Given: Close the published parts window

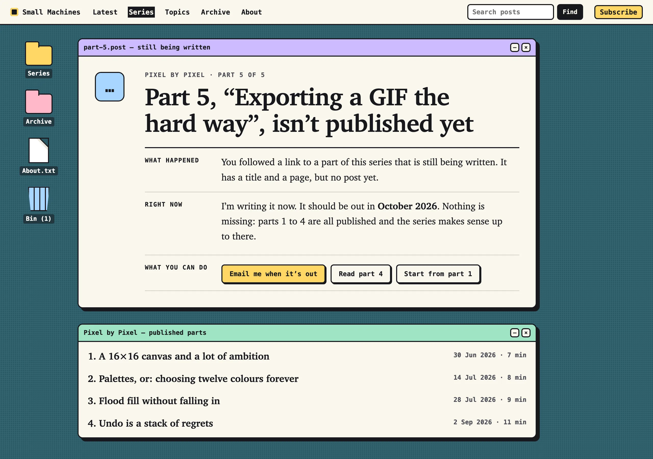Looking at the screenshot, I should tap(526, 333).
